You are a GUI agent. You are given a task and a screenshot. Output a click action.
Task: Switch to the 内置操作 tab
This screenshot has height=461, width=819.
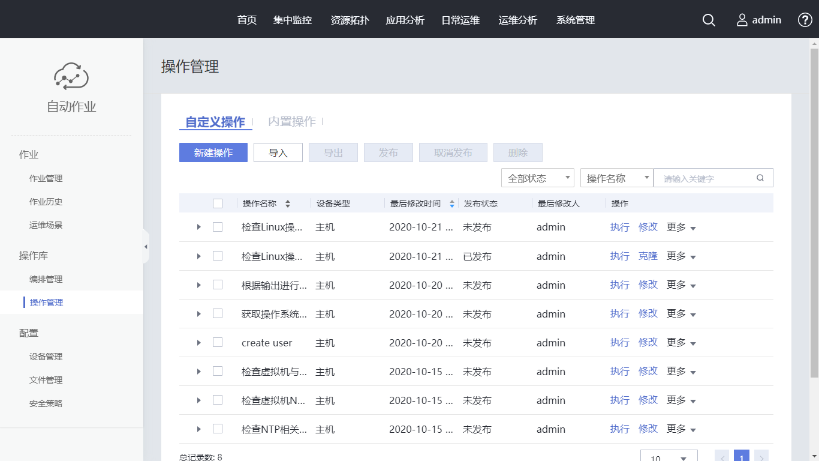(x=292, y=121)
